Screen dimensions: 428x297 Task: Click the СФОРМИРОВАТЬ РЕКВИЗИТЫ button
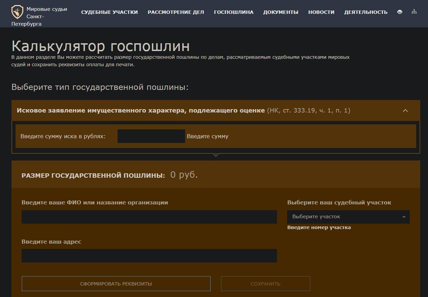point(116,283)
